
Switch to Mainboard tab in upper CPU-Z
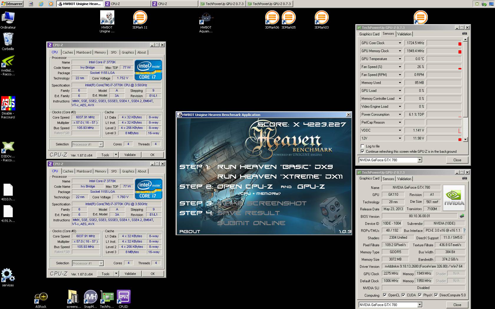(x=84, y=52)
